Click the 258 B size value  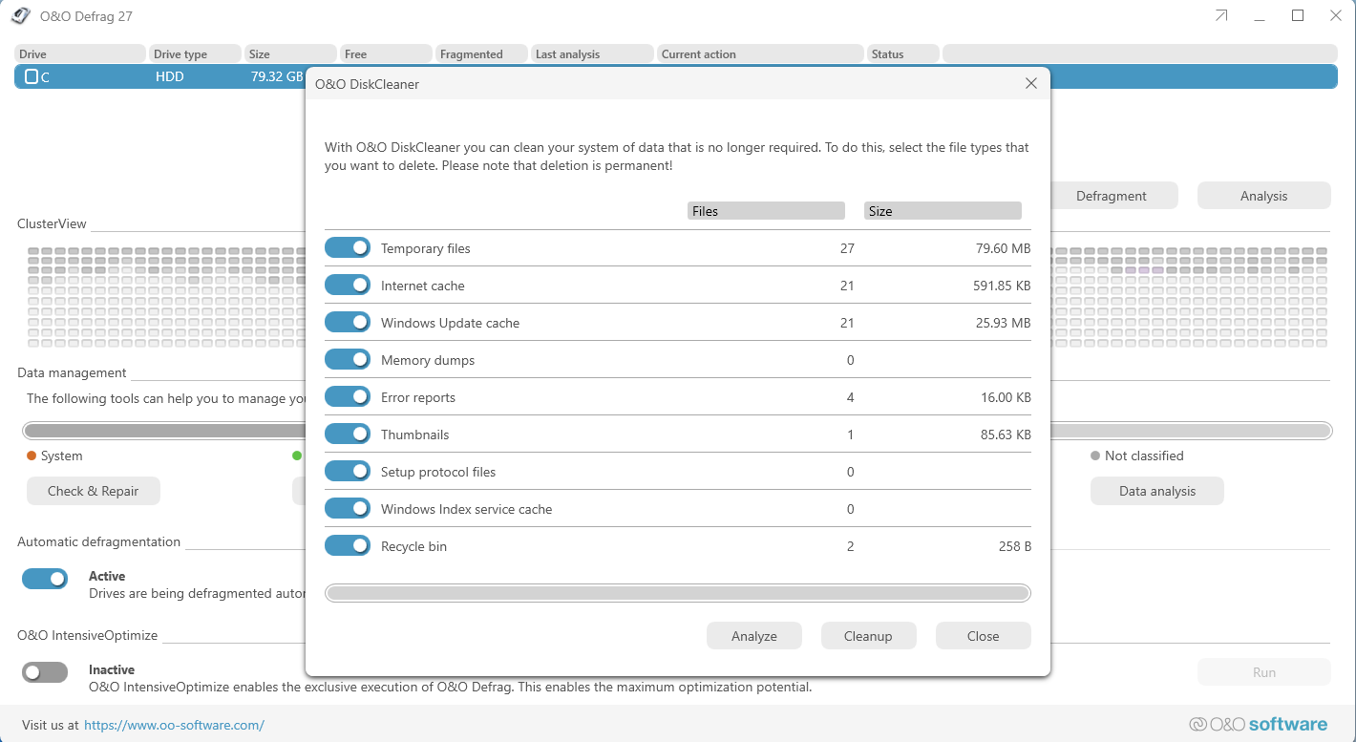pyautogui.click(x=1015, y=546)
